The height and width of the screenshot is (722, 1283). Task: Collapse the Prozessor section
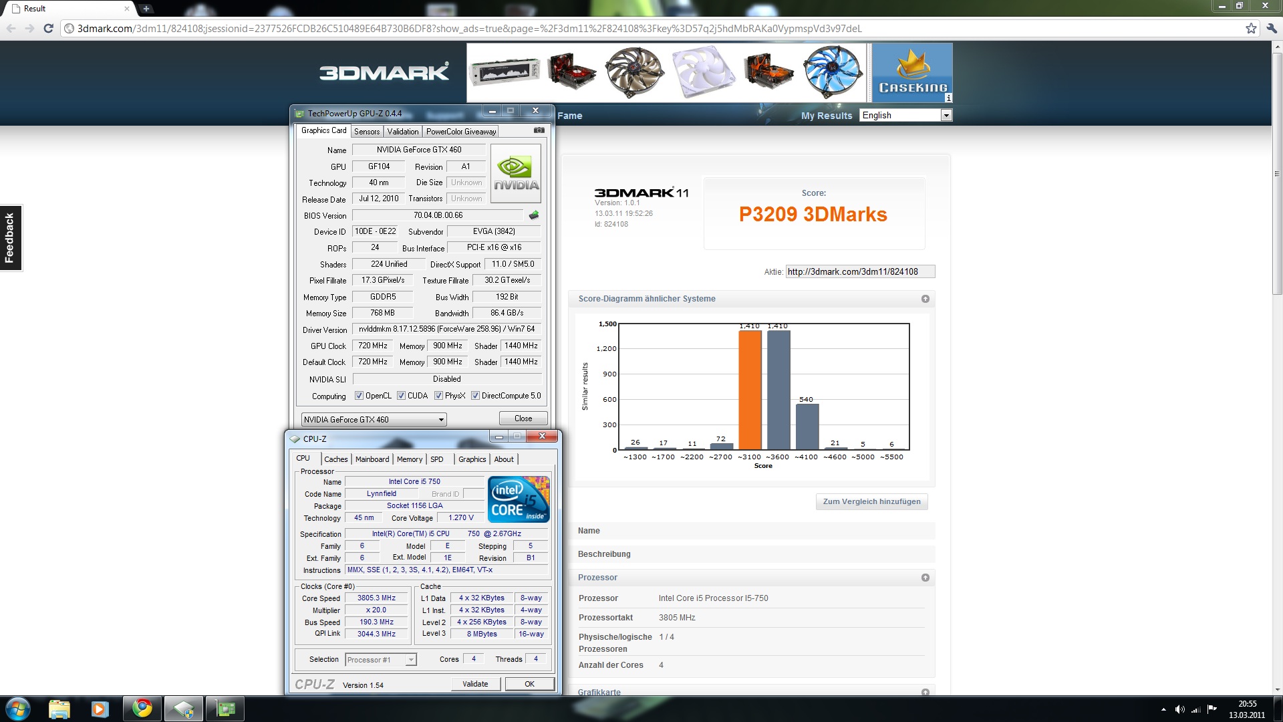pos(925,578)
